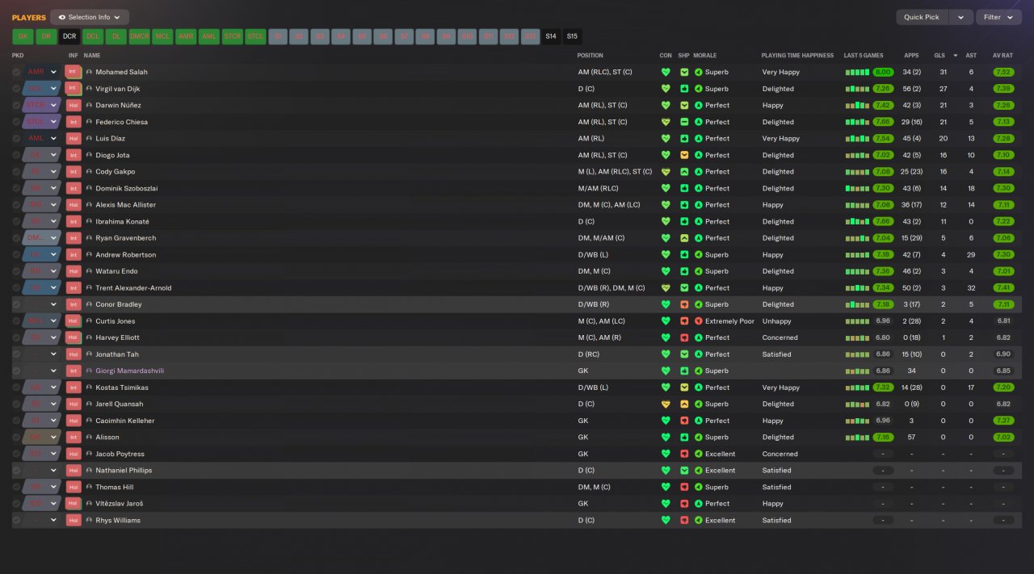Image resolution: width=1034 pixels, height=574 pixels.
Task: Click the sharpness icon for Jonathan Tah
Action: click(684, 354)
